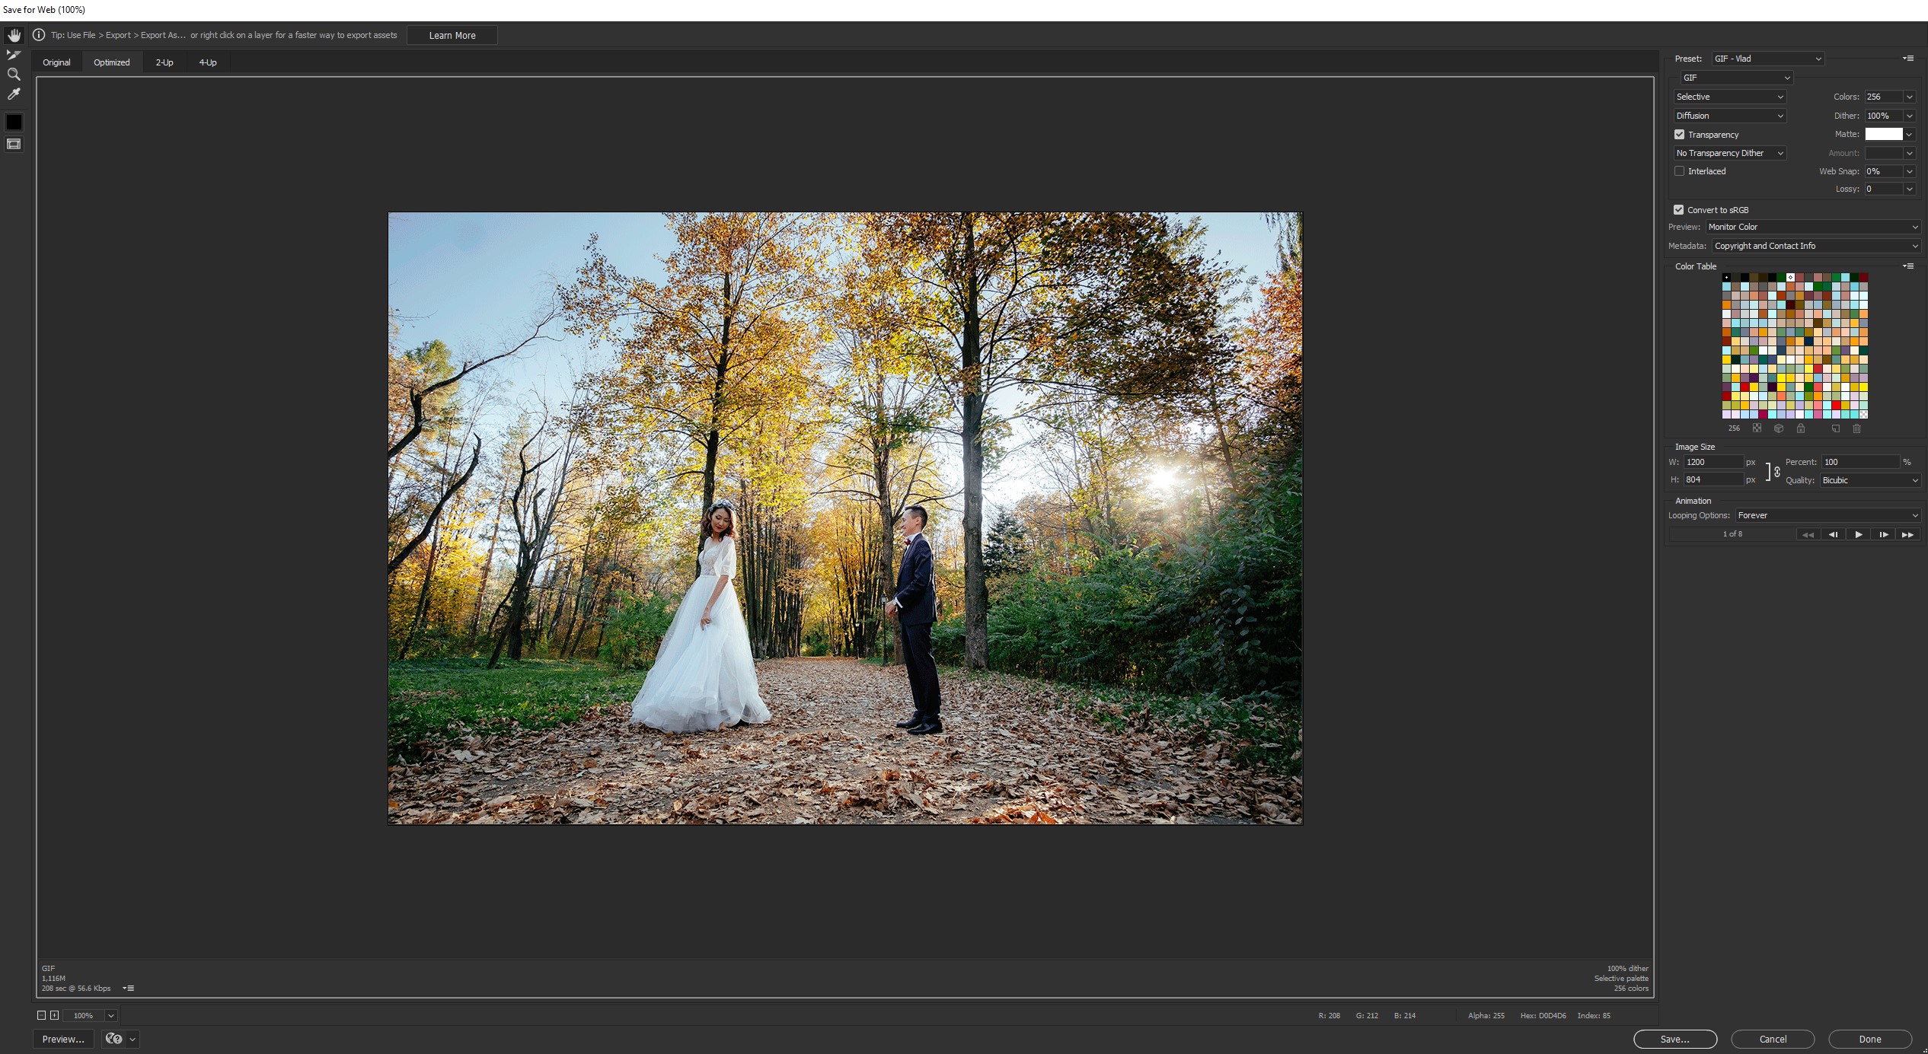Play the animation preview
Viewport: 1928px width, 1054px height.
[x=1859, y=534]
